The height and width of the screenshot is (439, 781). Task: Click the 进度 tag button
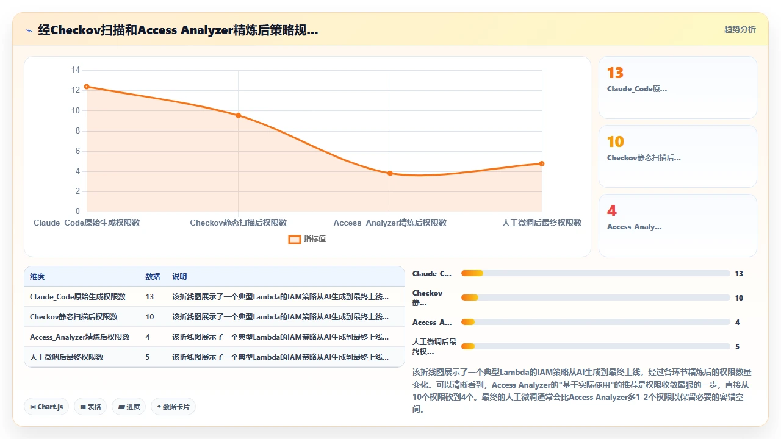click(x=129, y=407)
